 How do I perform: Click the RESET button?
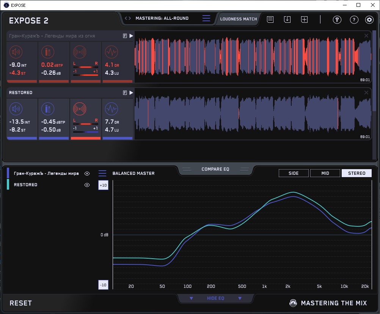pos(21,303)
